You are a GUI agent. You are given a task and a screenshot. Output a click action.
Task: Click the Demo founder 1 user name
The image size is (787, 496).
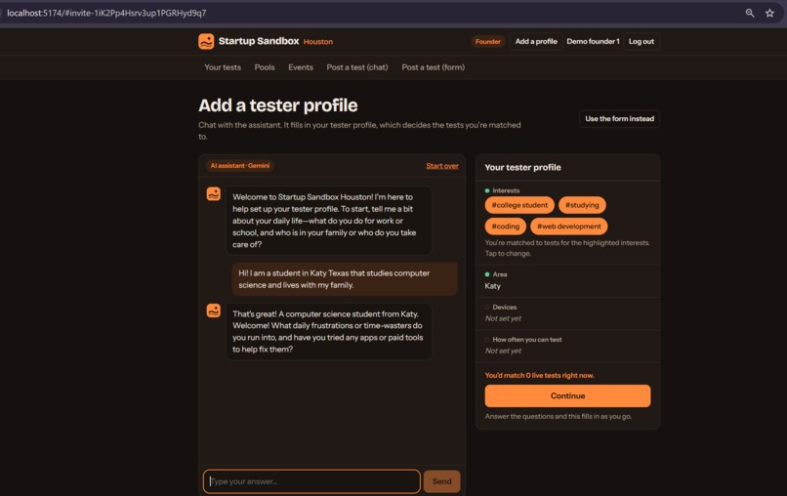point(593,42)
